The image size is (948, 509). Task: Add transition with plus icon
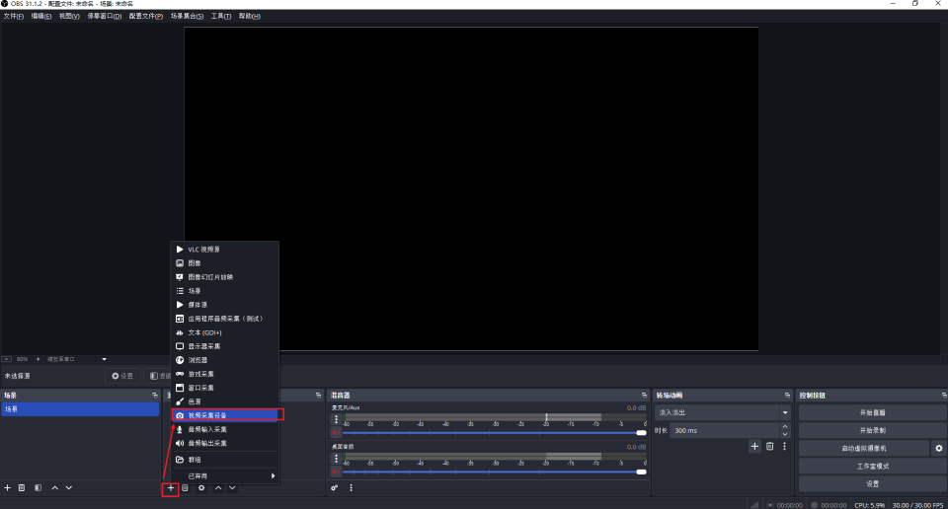(x=754, y=446)
